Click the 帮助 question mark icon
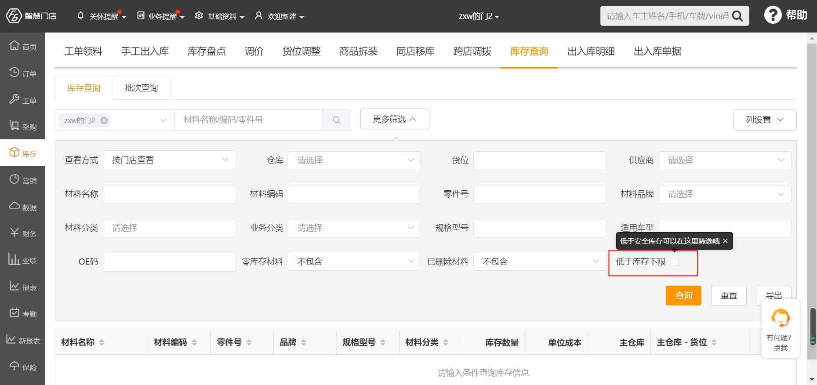 pos(773,15)
